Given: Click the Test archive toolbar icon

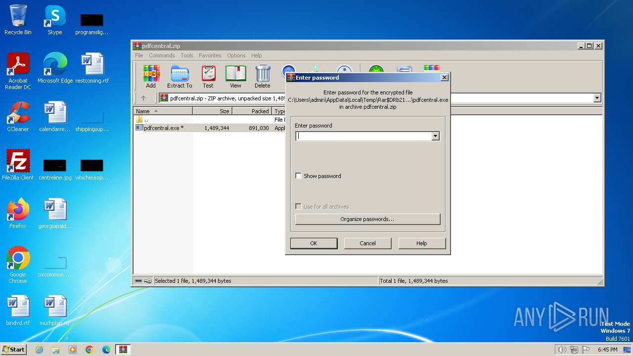Looking at the screenshot, I should pos(208,77).
